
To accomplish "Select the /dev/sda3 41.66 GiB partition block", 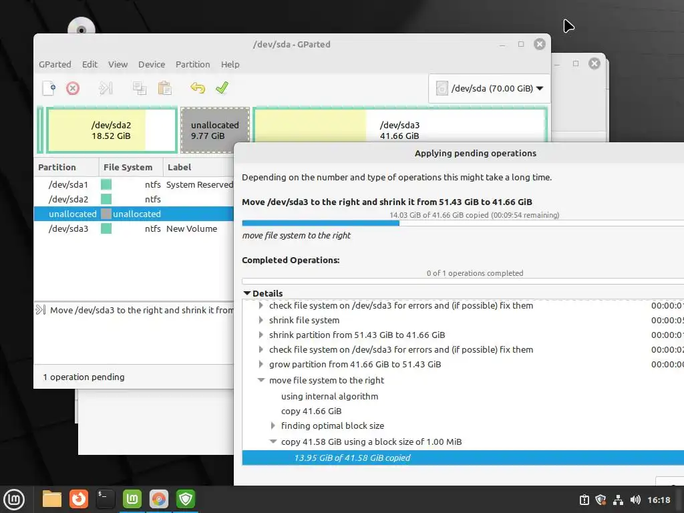I will point(399,126).
